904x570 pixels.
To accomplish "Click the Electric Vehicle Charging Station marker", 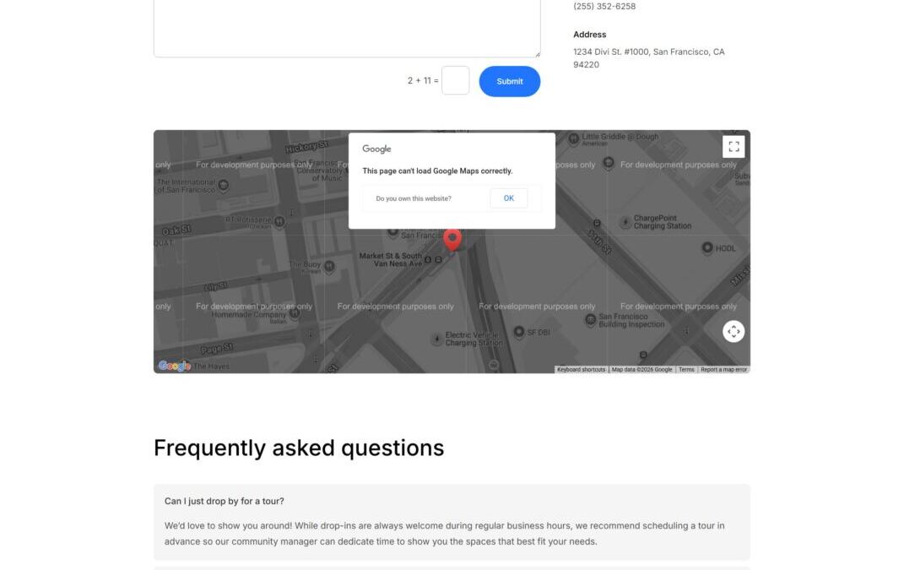I will click(437, 339).
